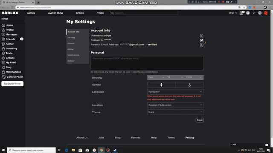Open File Explorer from the taskbar
Screen dimensions: 273x153
tap(73, 150)
